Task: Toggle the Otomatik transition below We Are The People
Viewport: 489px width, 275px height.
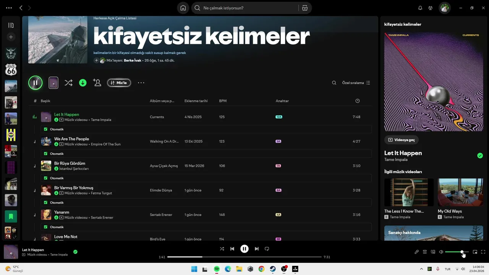Action: tap(206, 154)
